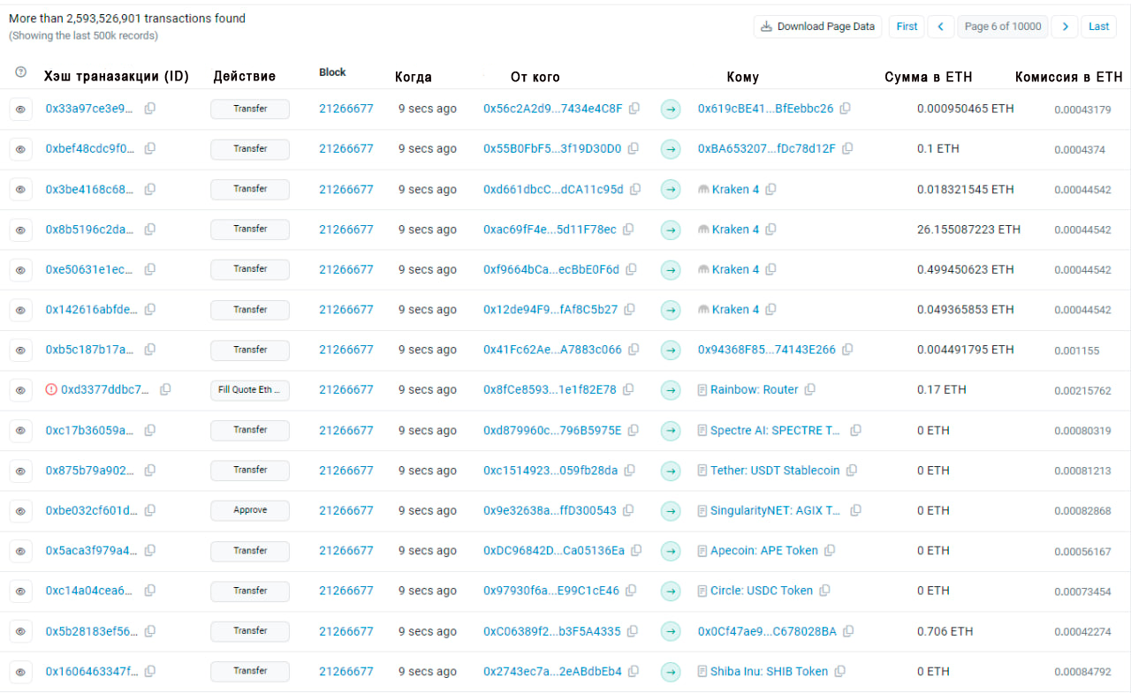Open Kraken 4 recipient in 0.499450623 ETH row

point(735,269)
